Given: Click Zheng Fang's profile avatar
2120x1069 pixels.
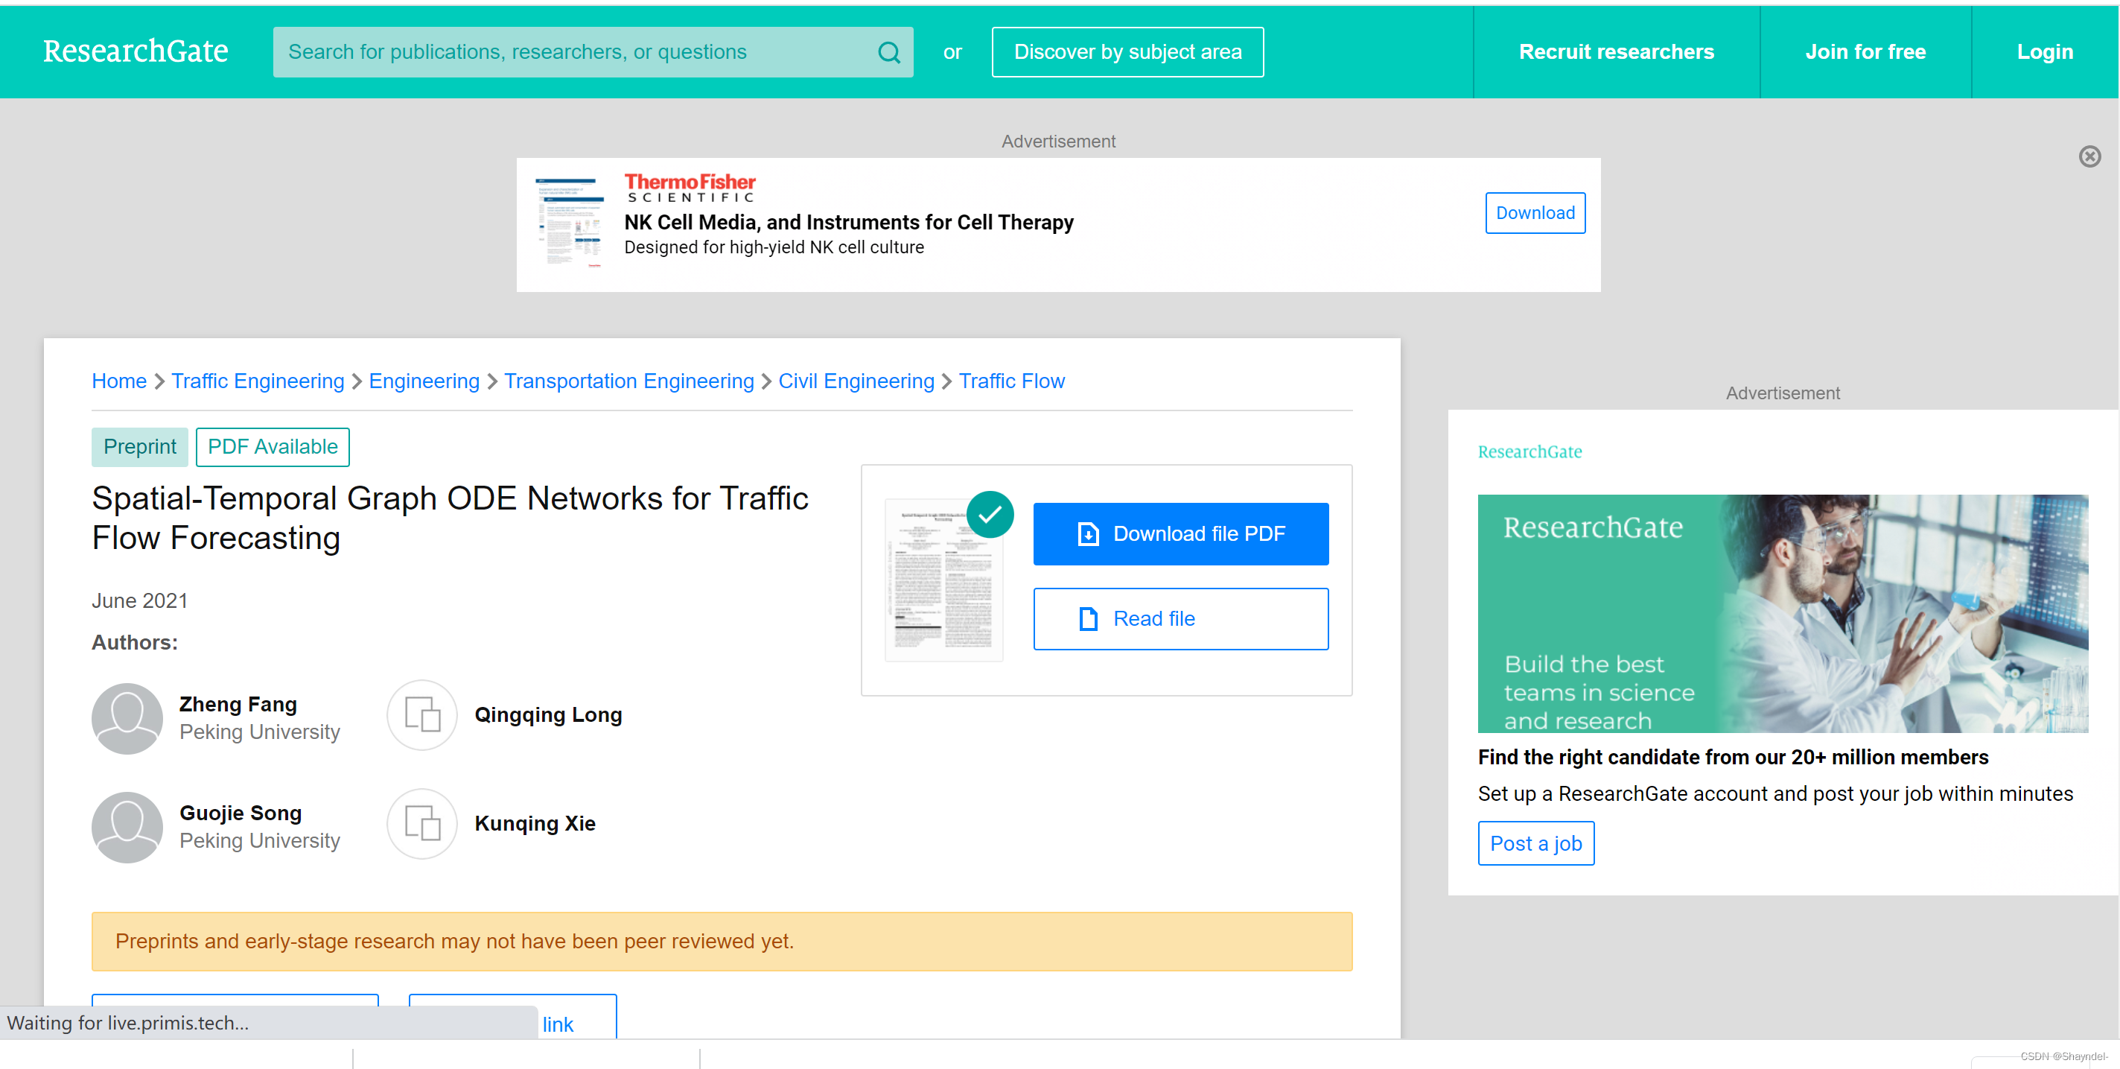Looking at the screenshot, I should click(x=127, y=717).
